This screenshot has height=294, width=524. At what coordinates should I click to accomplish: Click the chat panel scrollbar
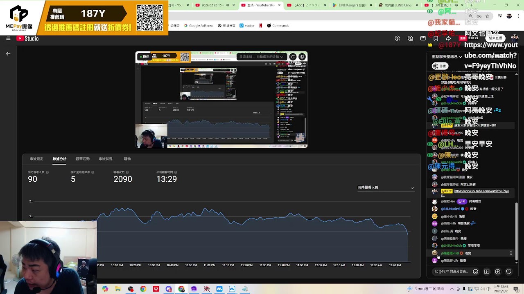tap(517, 232)
